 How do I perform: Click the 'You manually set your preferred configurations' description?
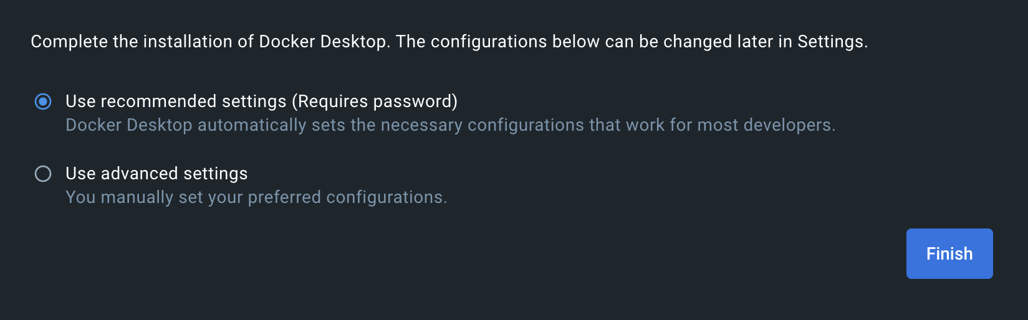[256, 197]
